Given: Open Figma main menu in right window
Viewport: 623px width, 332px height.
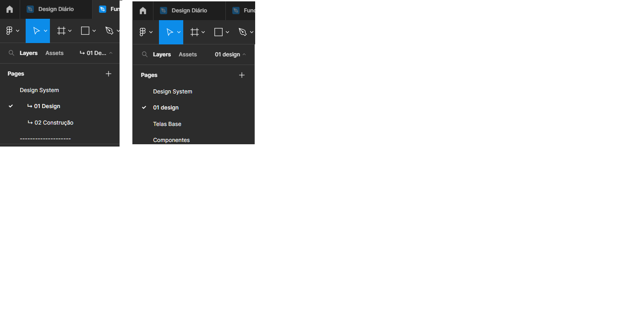Looking at the screenshot, I should pyautogui.click(x=142, y=32).
